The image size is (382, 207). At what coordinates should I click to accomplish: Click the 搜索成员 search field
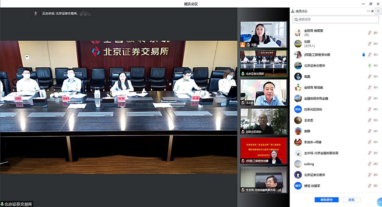[335, 19]
